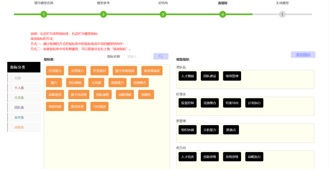Select the 战略规划 indicator chip
329x169 pixels.
[x=55, y=95]
